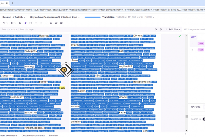Image resolution: width=205 pixels, height=137 pixels.
Task: Open the three-dot options menu at bottom
Action: pyautogui.click(x=186, y=134)
